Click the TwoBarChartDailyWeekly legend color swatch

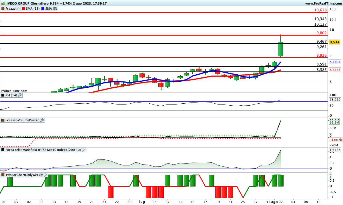coord(3,175)
